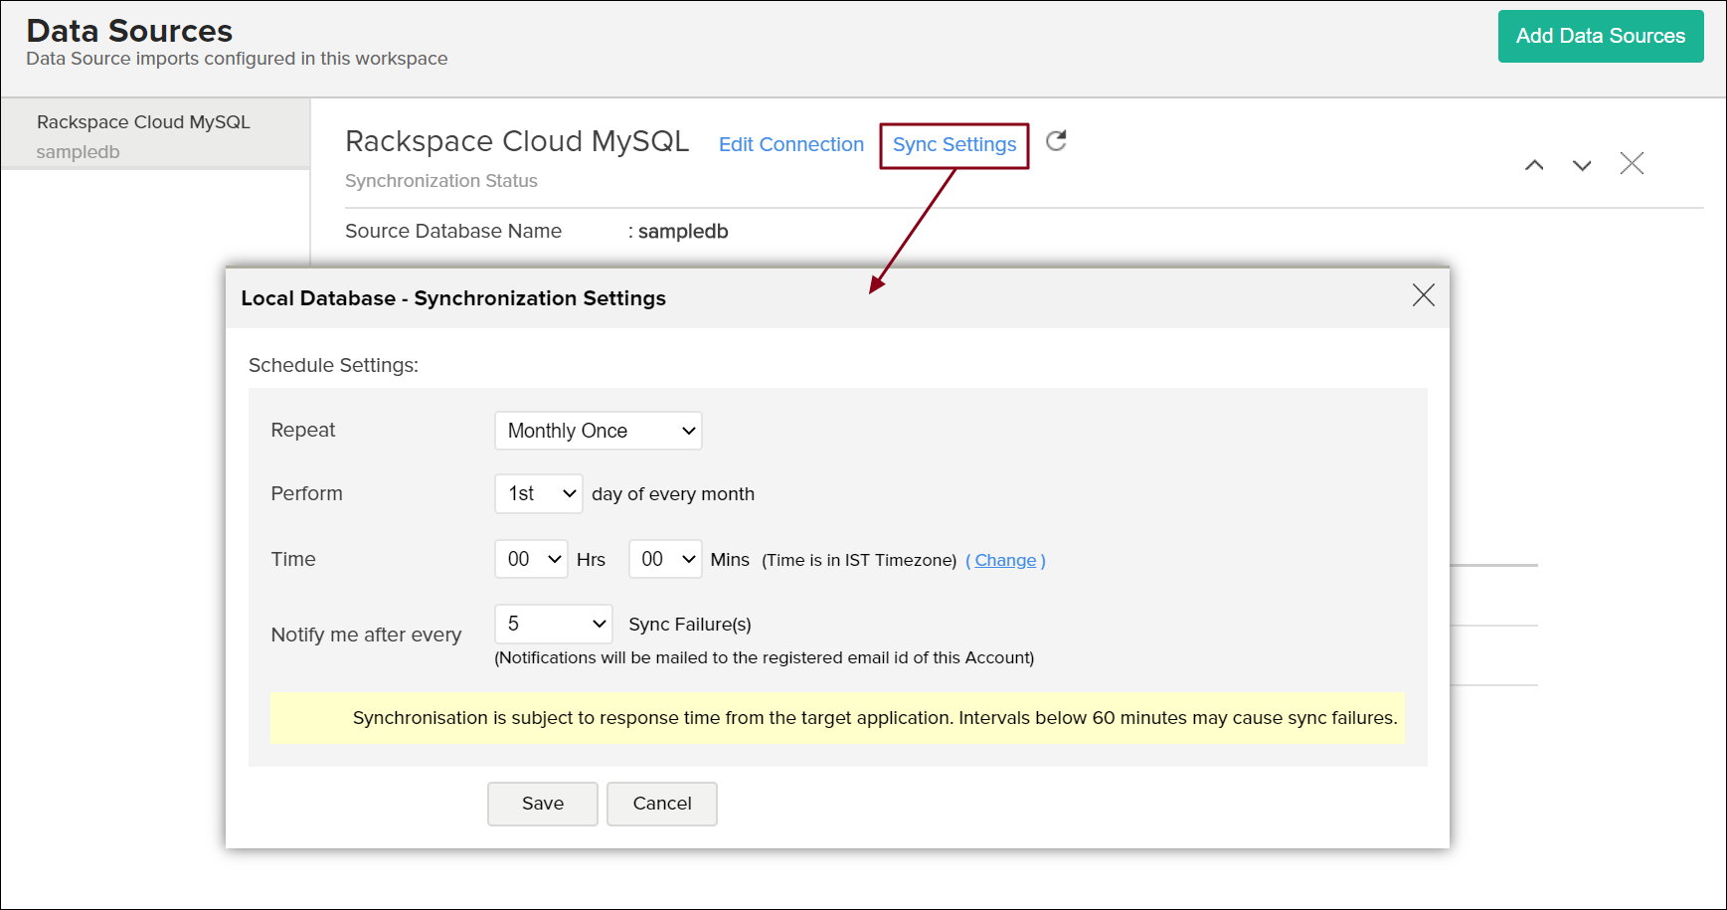
Task: Save the synchronization schedule settings
Action: point(543,804)
